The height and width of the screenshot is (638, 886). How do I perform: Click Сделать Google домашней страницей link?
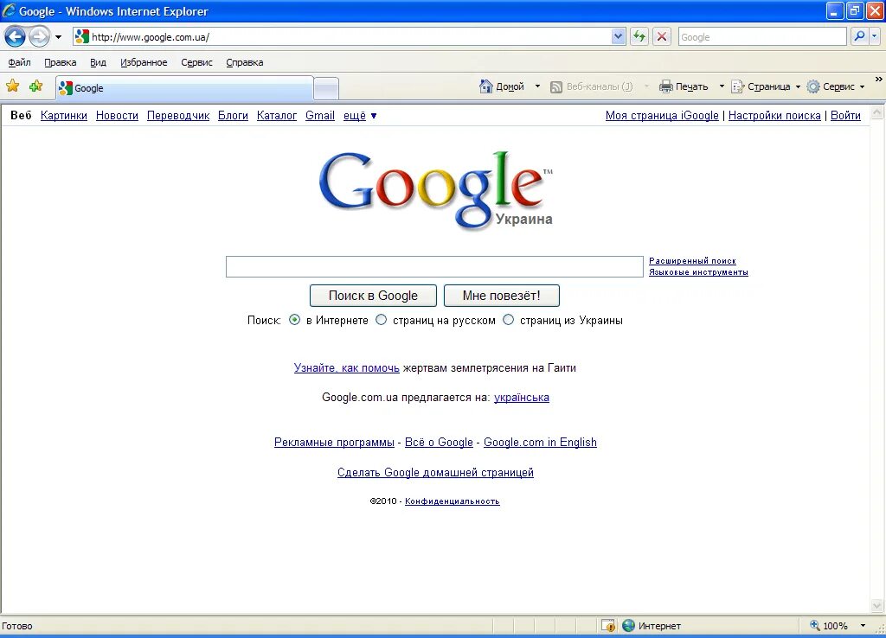click(435, 472)
